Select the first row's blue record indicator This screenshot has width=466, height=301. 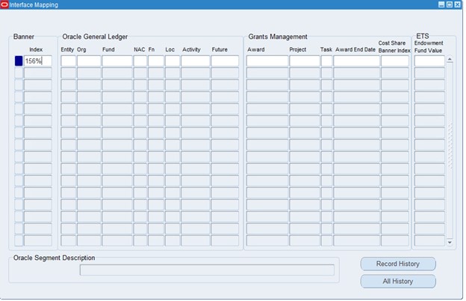coord(19,61)
